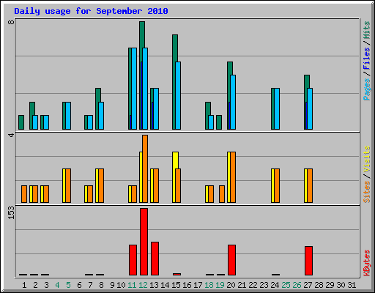Viewport: 375px width, 293px height.
Task: Click day label "3" on the x-axis
Action: pos(46,285)
